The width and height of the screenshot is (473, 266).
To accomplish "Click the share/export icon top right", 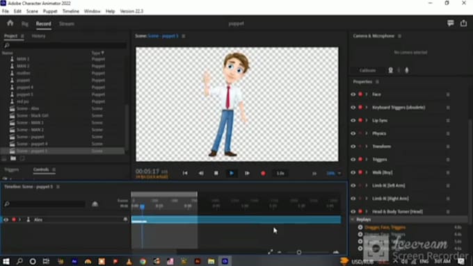I will [x=463, y=23].
